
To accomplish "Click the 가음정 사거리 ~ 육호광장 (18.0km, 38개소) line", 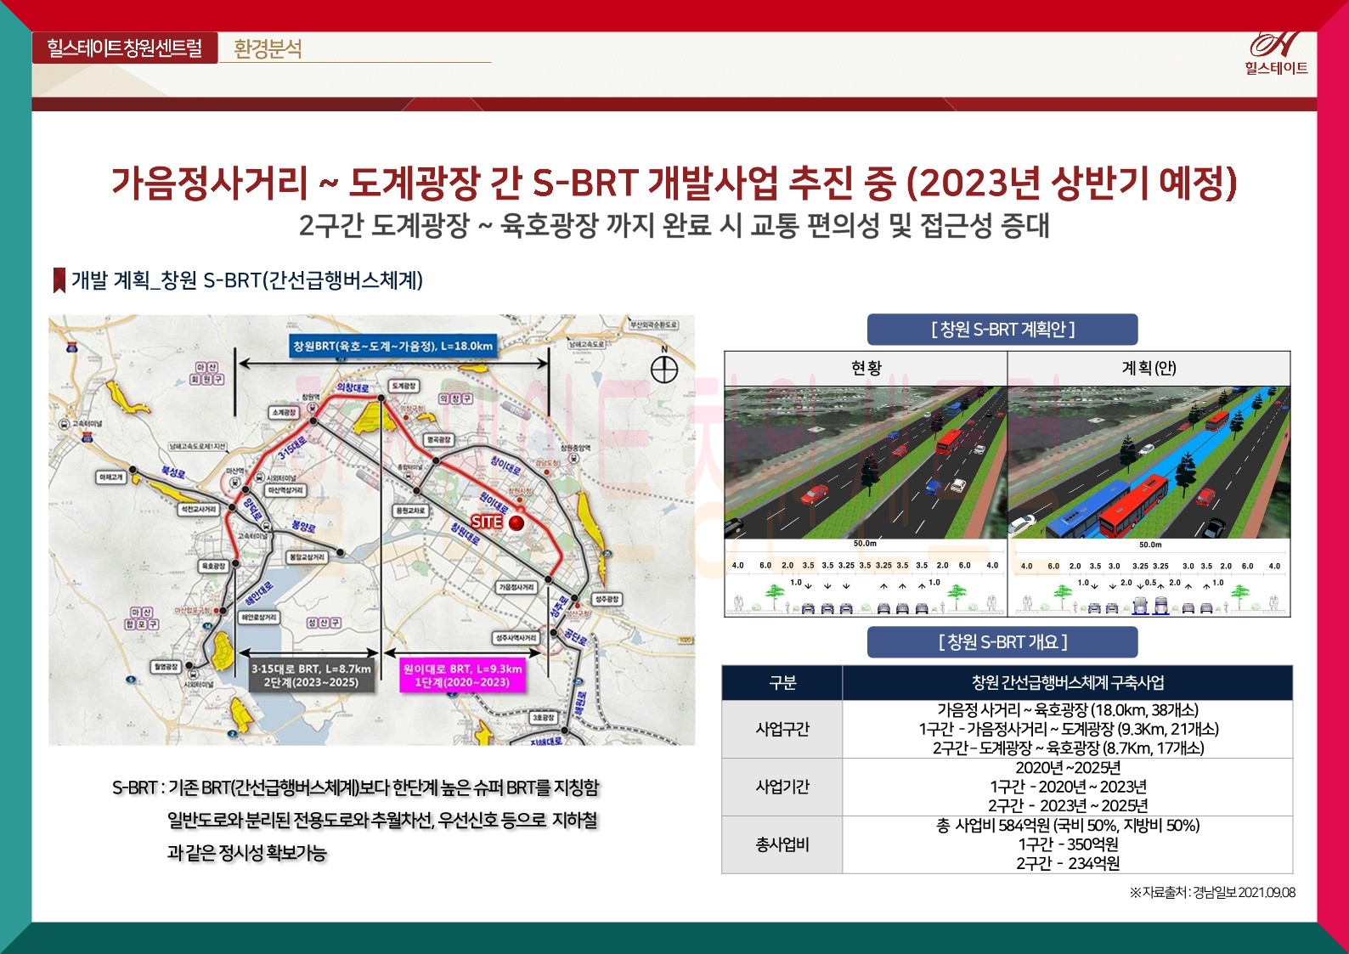I will tap(1068, 710).
